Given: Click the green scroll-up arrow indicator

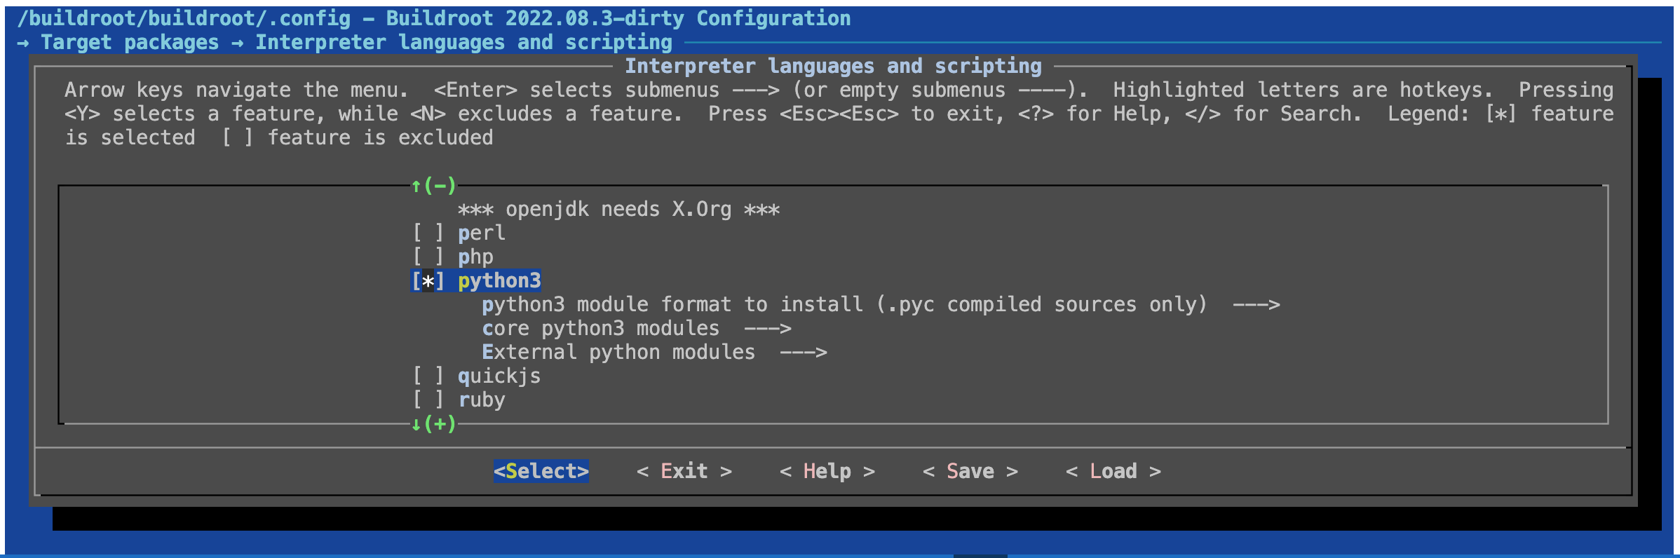Looking at the screenshot, I should pyautogui.click(x=416, y=186).
